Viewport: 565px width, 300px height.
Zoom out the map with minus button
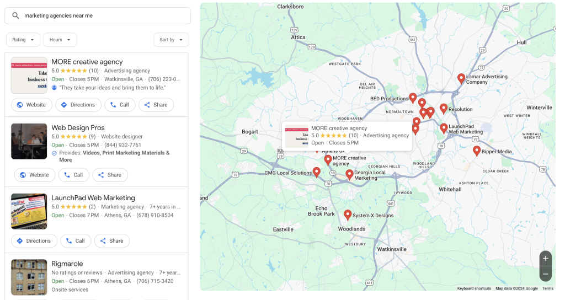pyautogui.click(x=546, y=274)
